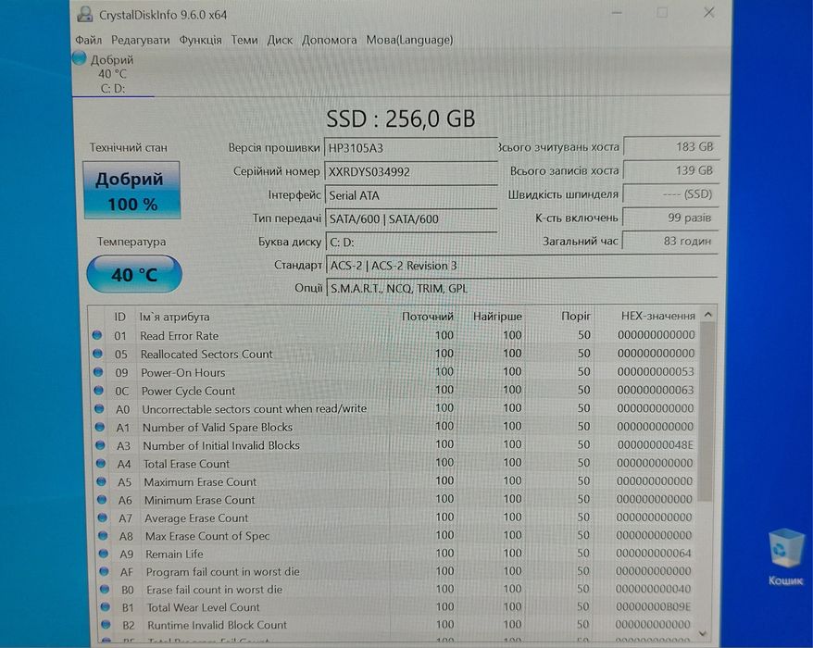Click the status dot for Number of Initial Invalid Blocks
The image size is (813, 648).
(100, 444)
